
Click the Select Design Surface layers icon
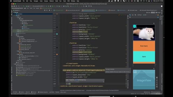tap(130, 15)
